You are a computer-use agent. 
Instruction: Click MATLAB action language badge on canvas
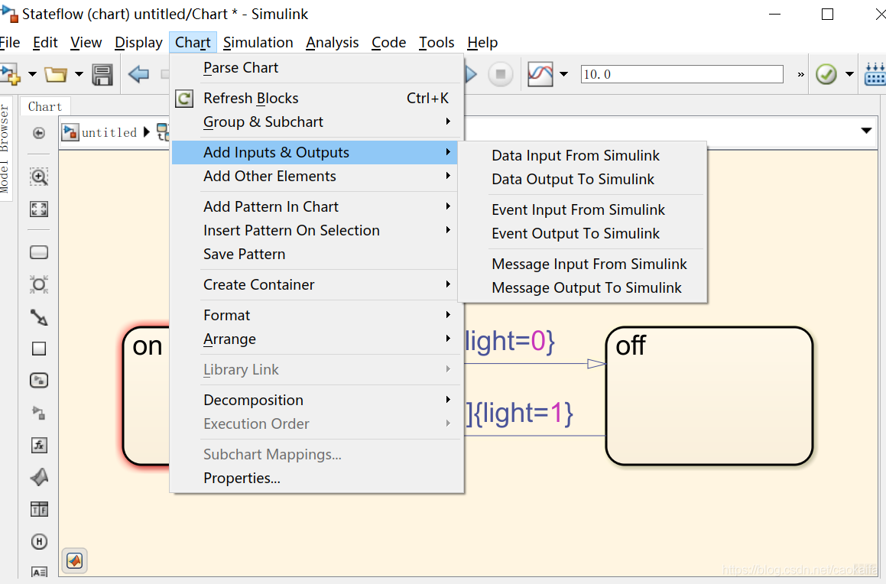[x=75, y=561]
